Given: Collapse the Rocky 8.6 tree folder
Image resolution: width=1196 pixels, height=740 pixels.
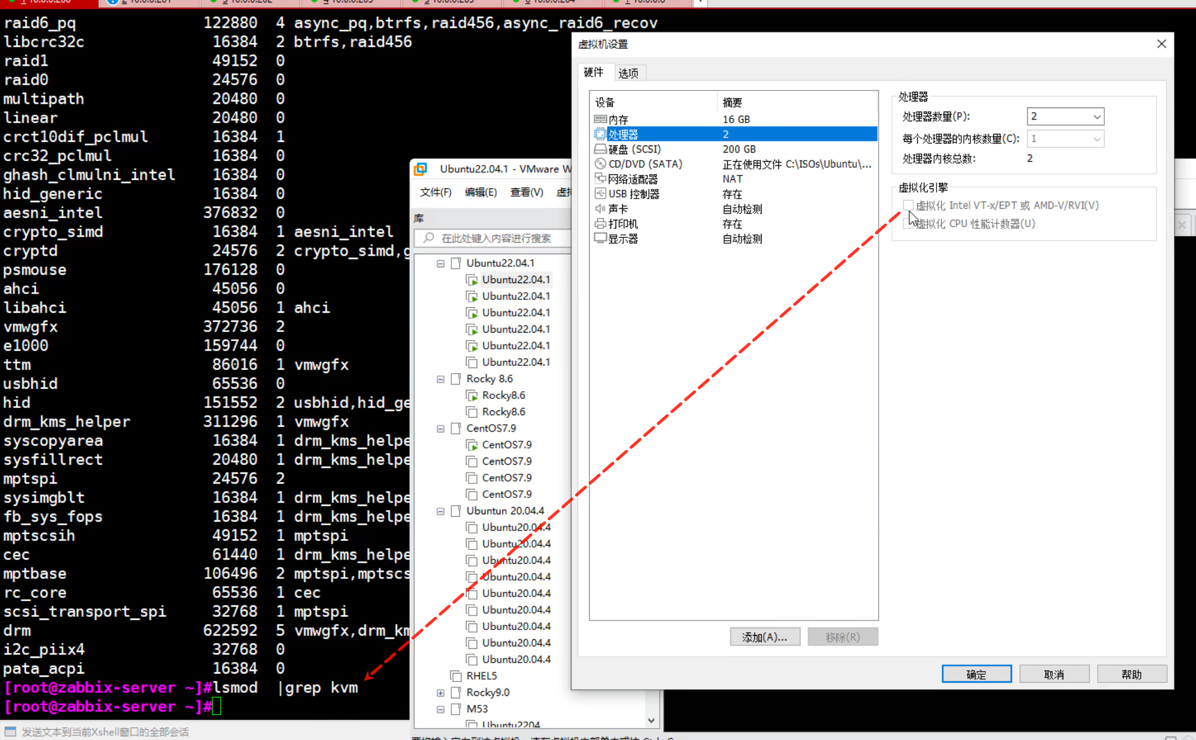Looking at the screenshot, I should click(x=441, y=379).
